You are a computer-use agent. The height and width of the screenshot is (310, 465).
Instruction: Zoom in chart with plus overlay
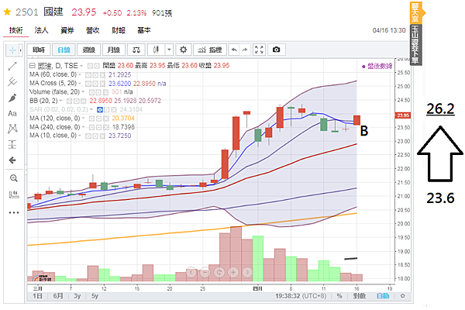coord(233,272)
